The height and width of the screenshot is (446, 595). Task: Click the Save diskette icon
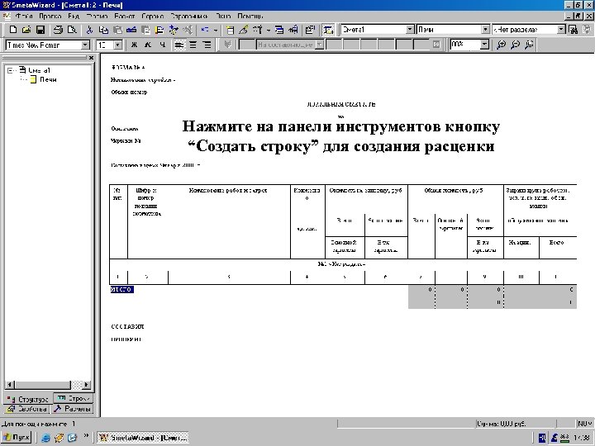point(40,30)
